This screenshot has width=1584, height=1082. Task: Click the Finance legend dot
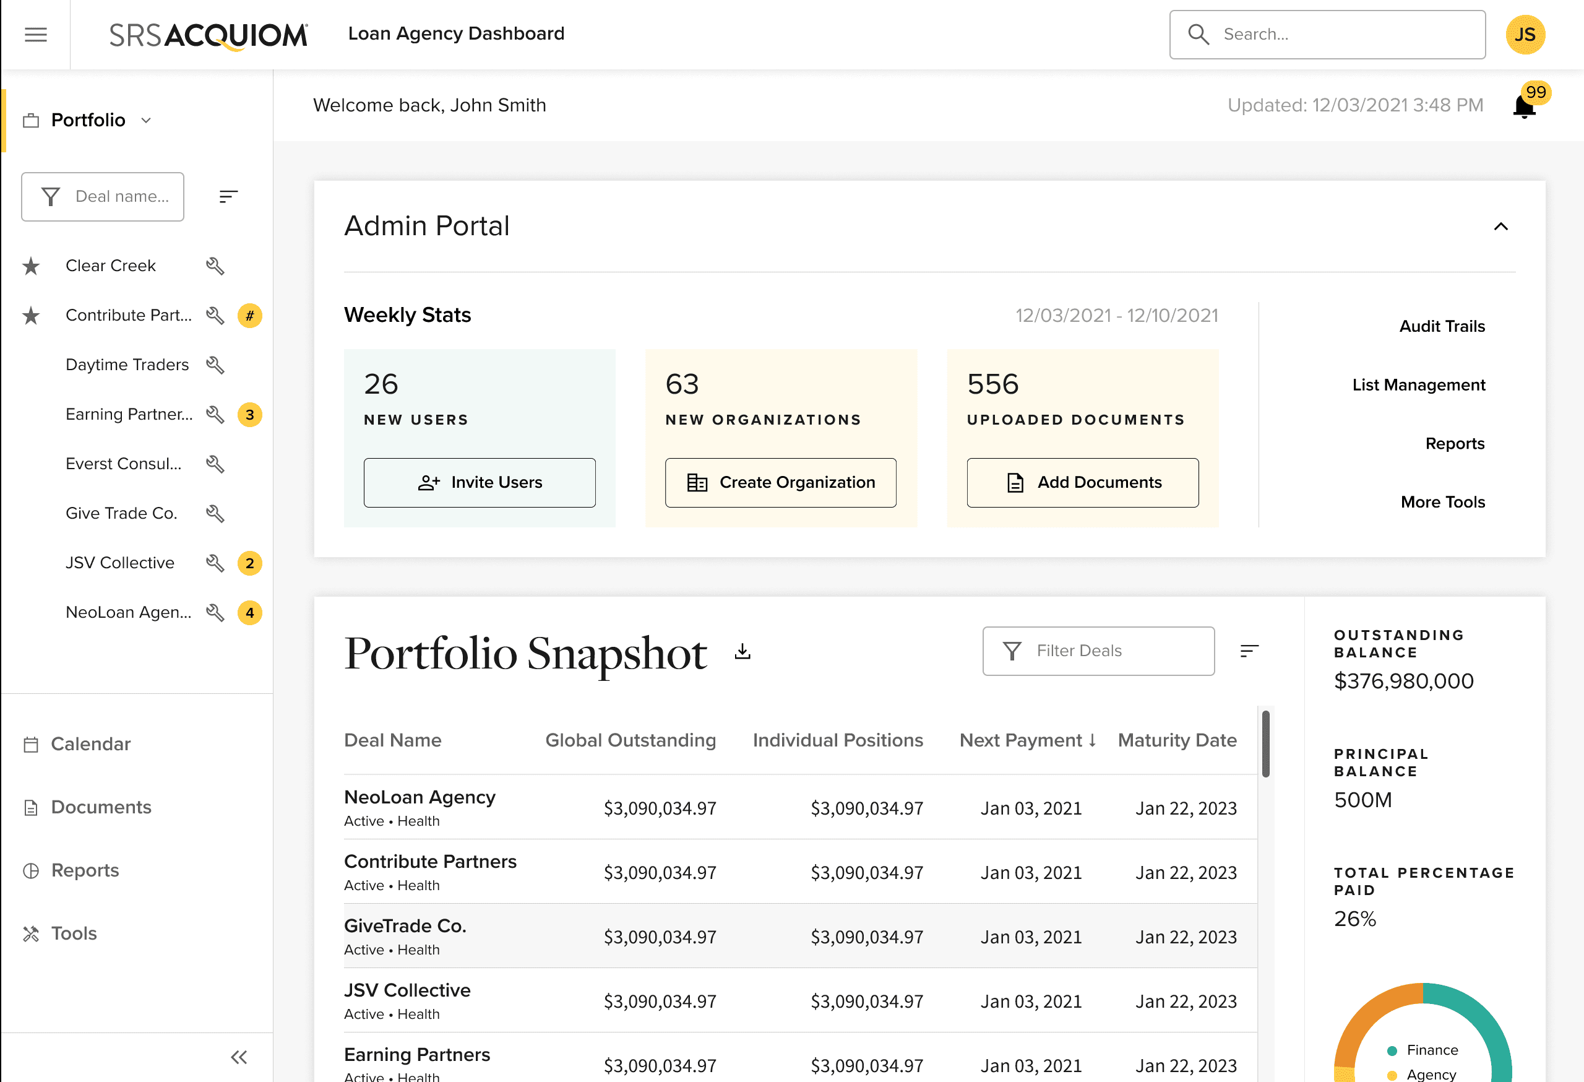[1392, 1050]
